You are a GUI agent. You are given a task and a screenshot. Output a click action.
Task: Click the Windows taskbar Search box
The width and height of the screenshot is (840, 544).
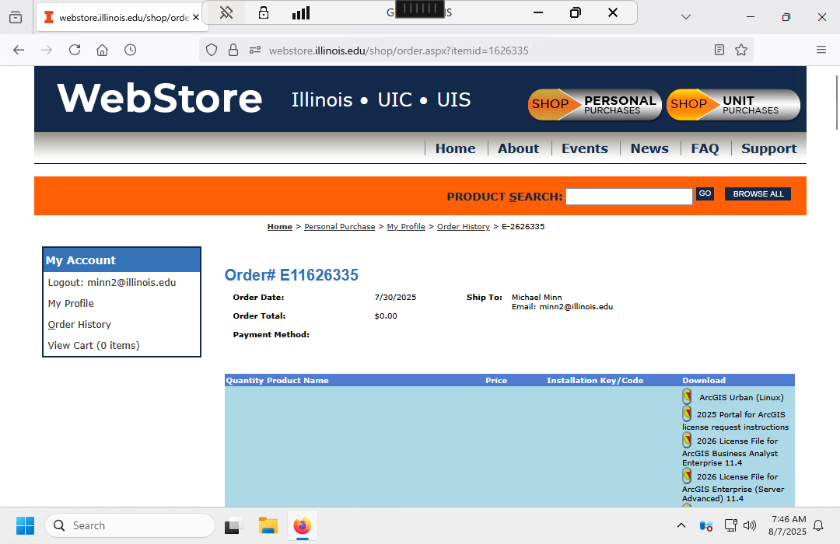tap(130, 525)
